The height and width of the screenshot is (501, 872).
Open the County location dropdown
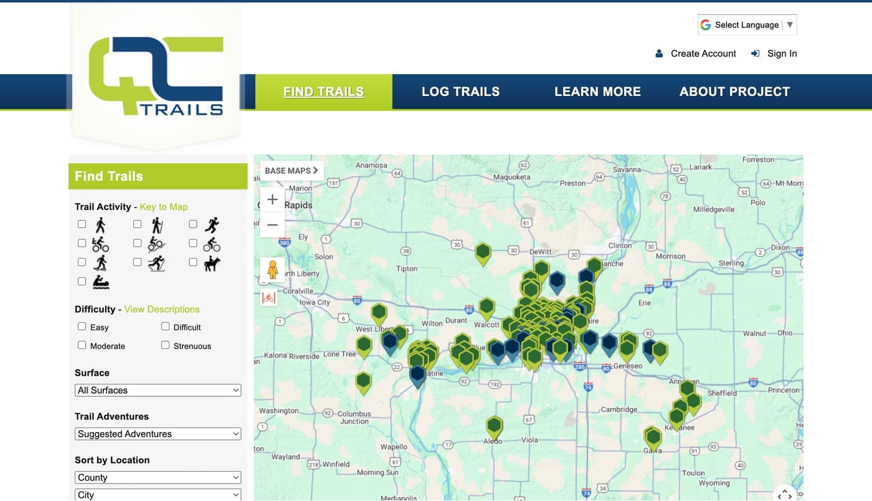(158, 477)
